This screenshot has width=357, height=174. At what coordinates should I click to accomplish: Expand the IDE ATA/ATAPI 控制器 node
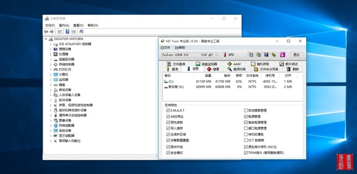(x=50, y=44)
